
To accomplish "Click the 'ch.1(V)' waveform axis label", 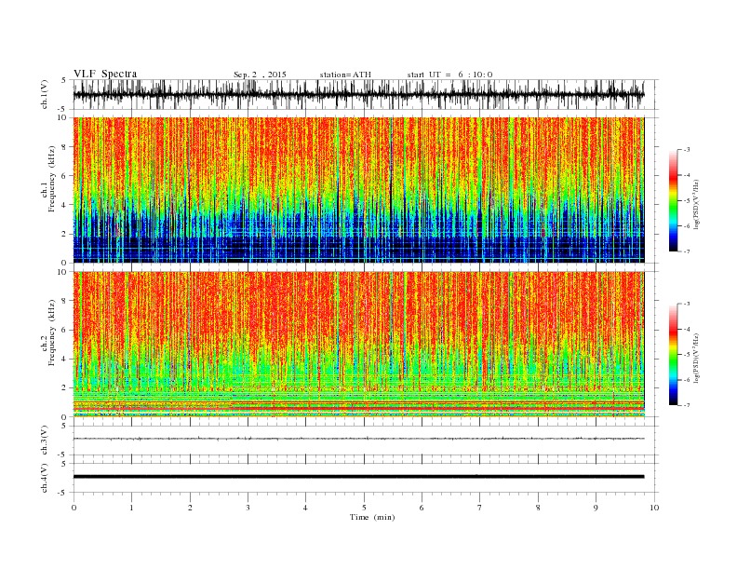I will pyautogui.click(x=45, y=94).
